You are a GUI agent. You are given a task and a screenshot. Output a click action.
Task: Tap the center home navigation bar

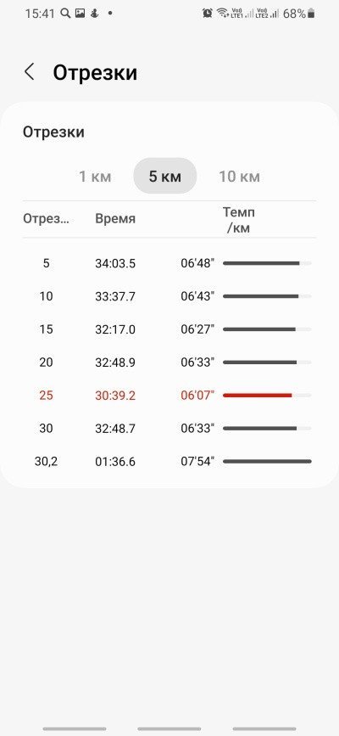coord(169,729)
